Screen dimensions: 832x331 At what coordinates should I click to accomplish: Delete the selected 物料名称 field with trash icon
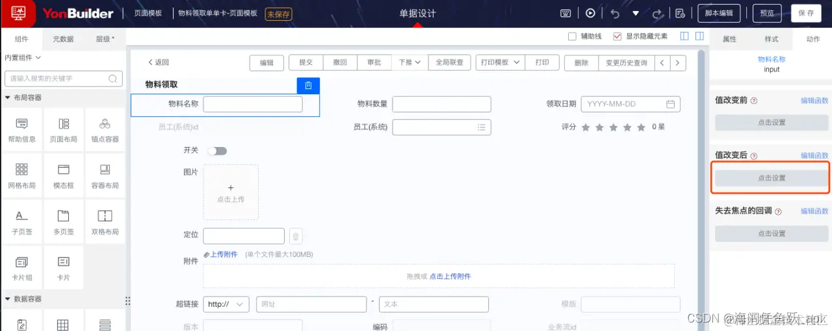308,85
